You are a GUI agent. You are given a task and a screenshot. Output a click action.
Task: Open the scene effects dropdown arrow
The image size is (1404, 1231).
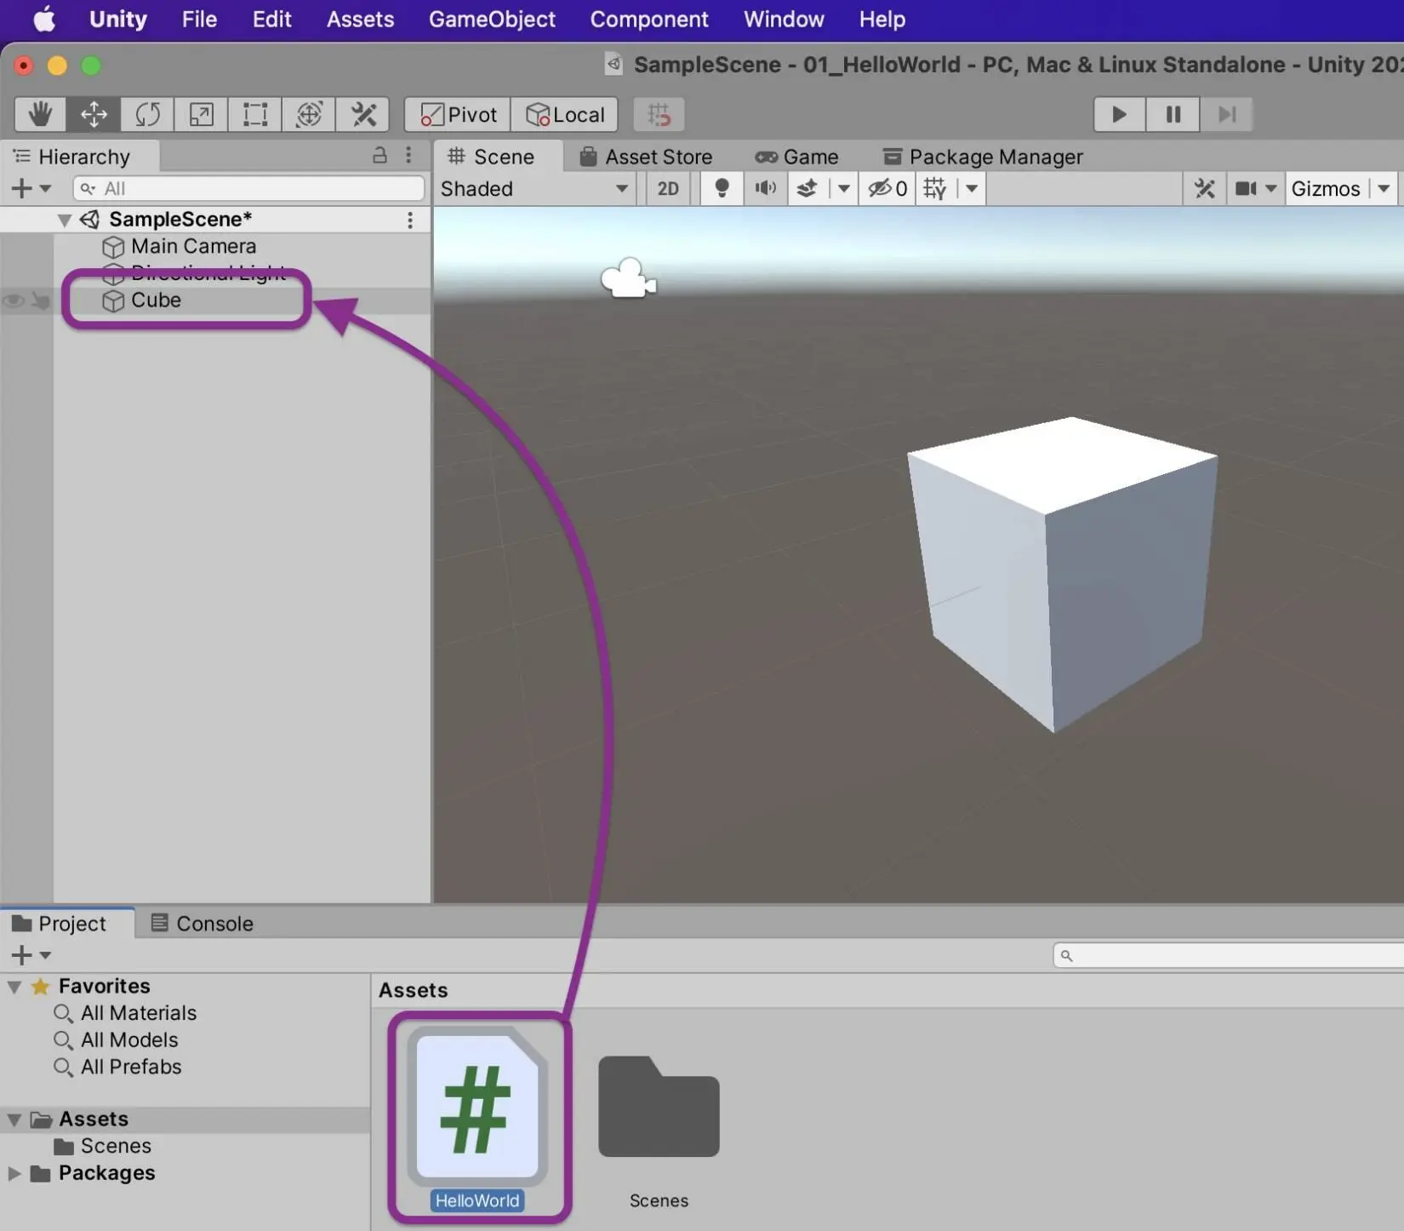[x=843, y=188]
